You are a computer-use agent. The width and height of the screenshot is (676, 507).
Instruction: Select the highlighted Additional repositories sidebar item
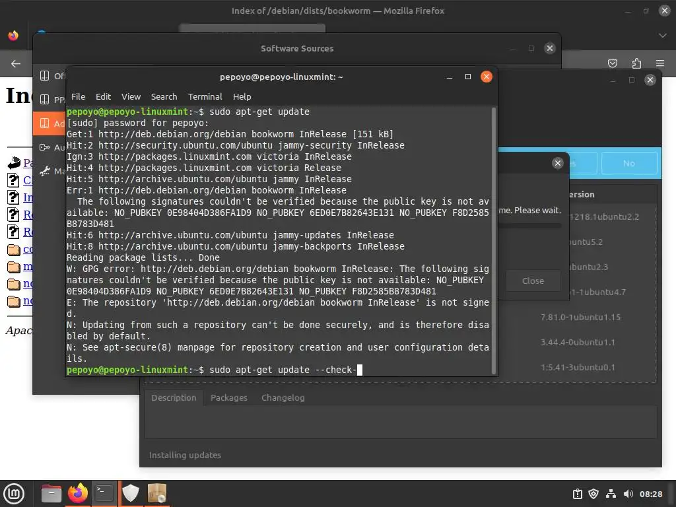point(49,123)
